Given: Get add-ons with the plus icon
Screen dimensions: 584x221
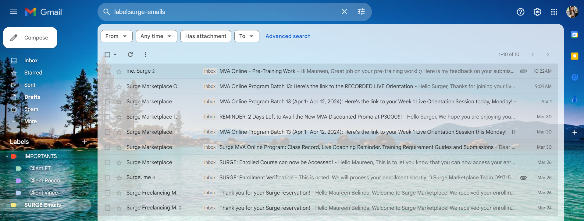Looking at the screenshot, I should click(x=575, y=133).
